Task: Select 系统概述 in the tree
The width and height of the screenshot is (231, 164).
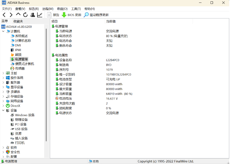Action: [x=21, y=36]
